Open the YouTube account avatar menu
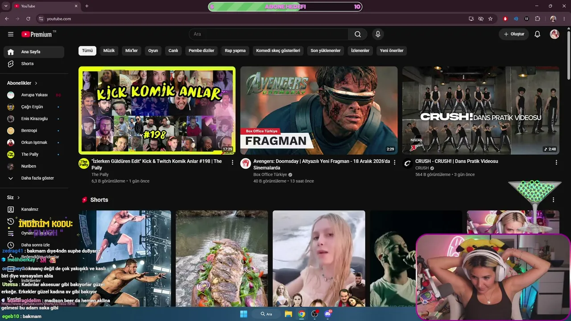 pos(554,34)
